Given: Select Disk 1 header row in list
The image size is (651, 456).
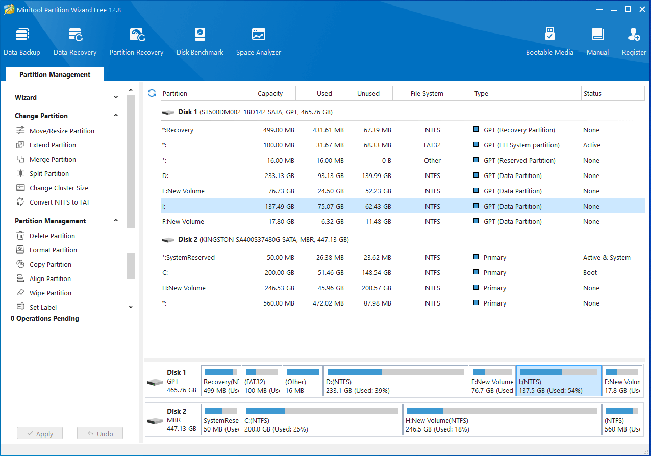Looking at the screenshot, I should pyautogui.click(x=403, y=112).
